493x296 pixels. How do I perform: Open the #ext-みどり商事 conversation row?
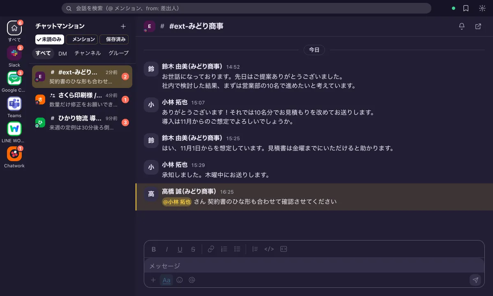[82, 76]
